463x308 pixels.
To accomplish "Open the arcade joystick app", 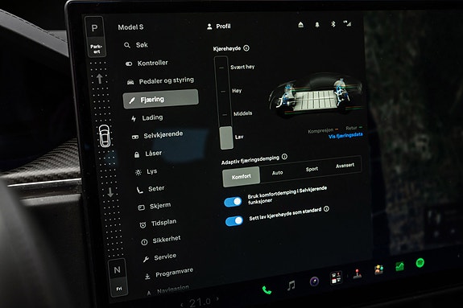I will (x=358, y=273).
